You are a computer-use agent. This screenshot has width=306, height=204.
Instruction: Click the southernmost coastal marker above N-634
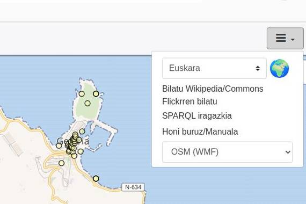[96, 178]
